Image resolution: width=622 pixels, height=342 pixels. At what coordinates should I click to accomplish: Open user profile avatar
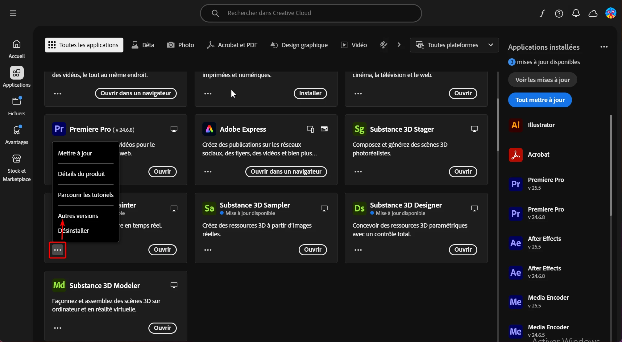(x=611, y=13)
